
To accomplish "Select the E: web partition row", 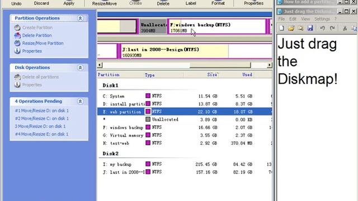I will tap(185, 112).
